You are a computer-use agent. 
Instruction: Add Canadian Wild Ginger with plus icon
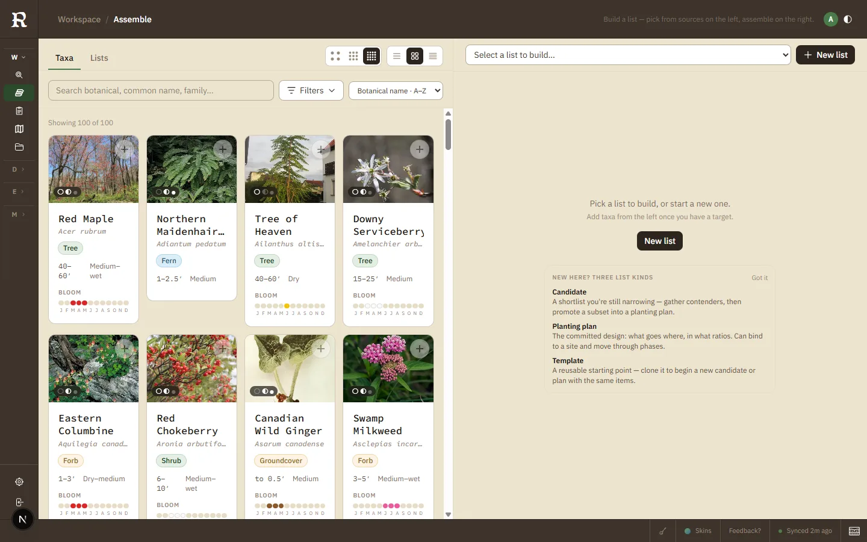(x=321, y=349)
